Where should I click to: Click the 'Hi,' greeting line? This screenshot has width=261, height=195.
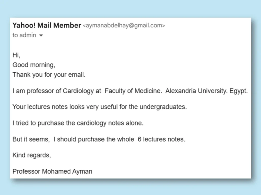click(16, 55)
